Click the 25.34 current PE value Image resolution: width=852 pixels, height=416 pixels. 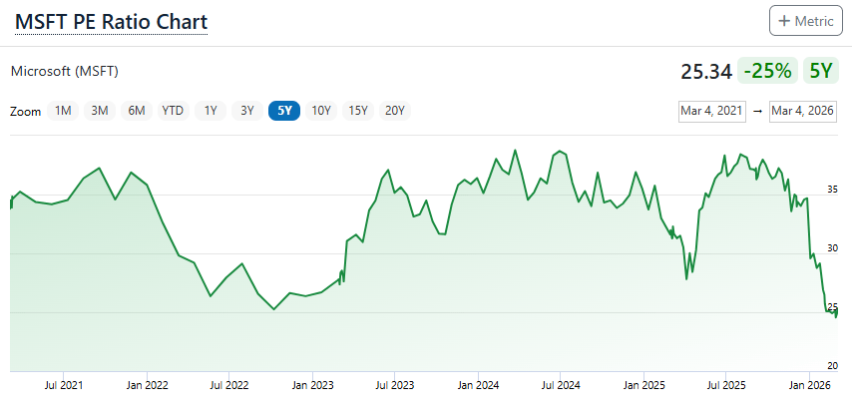click(x=706, y=72)
